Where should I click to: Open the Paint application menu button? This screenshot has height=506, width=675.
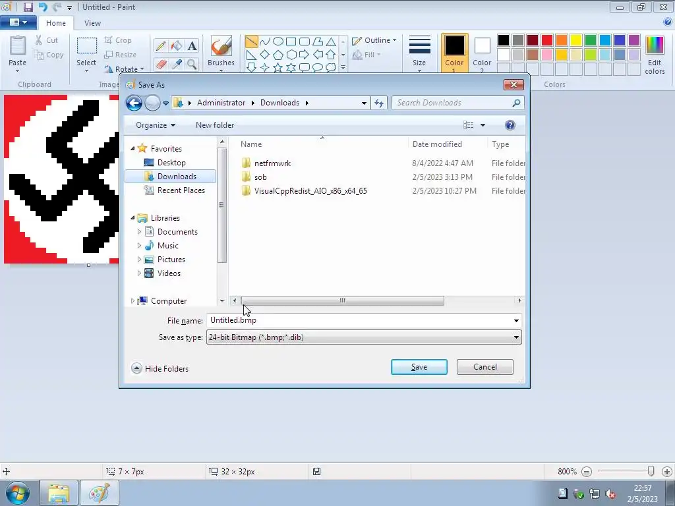tap(18, 22)
